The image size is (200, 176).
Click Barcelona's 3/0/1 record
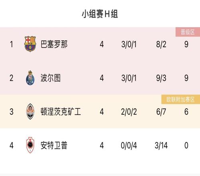point(129,44)
